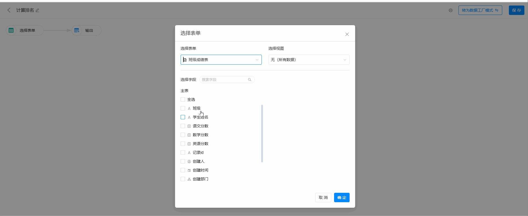This screenshot has width=528, height=216.
Task: Click the 取消 button
Action: coord(323,197)
